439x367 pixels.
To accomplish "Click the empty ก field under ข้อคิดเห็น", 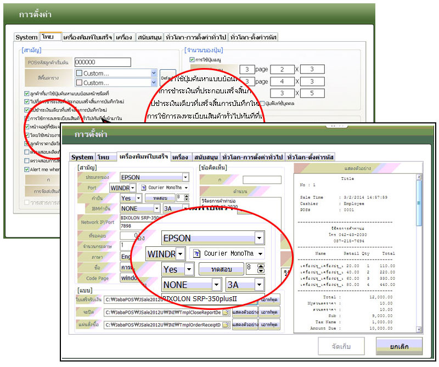I will (x=262, y=180).
